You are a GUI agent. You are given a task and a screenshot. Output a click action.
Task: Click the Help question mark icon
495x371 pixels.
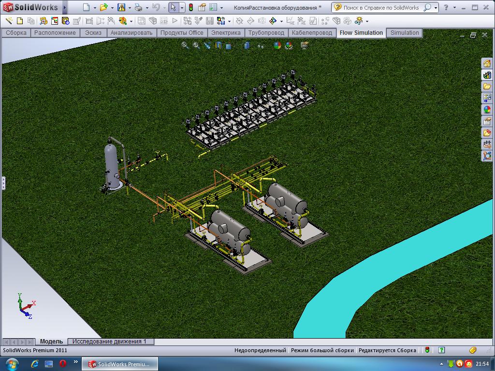[x=446, y=7]
